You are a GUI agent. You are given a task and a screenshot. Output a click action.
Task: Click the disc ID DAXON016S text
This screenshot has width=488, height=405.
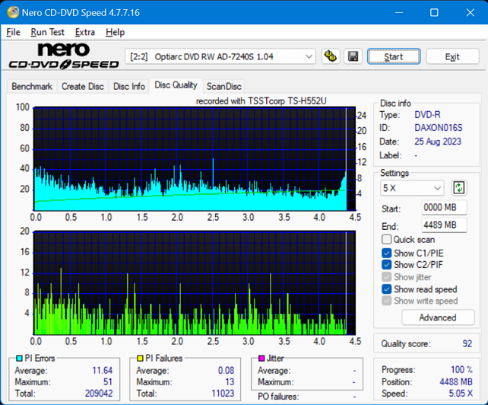[438, 128]
